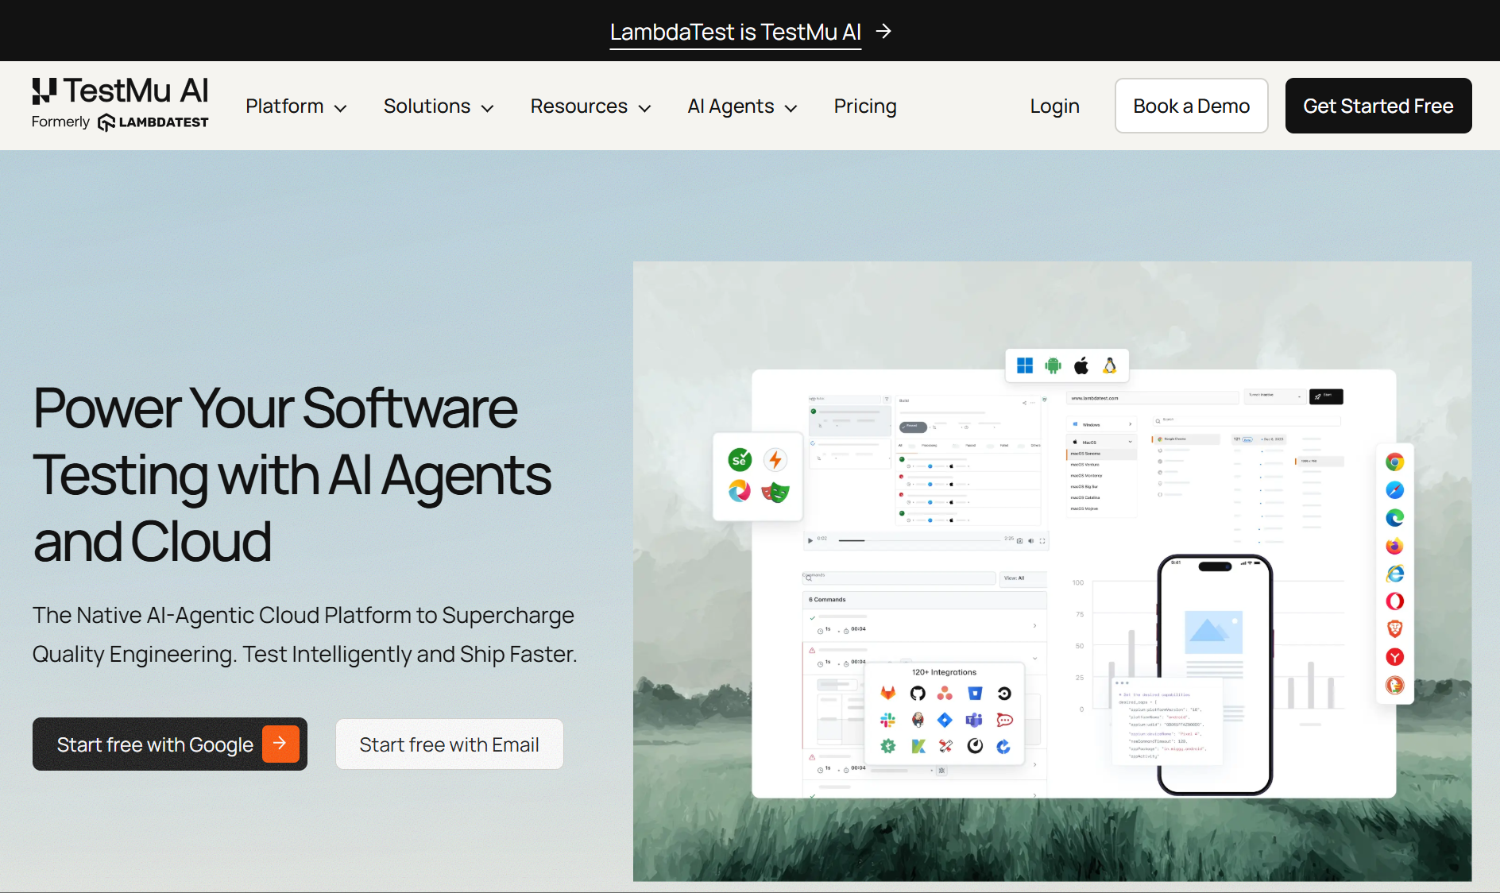
Task: Click the Brave browser icon
Action: coord(1394,629)
